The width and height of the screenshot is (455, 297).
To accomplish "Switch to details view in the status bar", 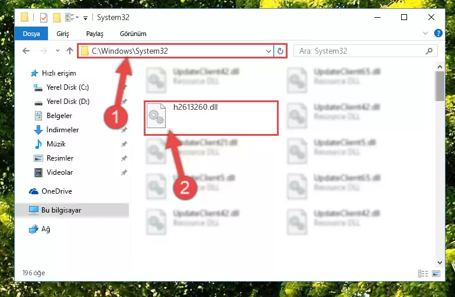I will tap(423, 273).
